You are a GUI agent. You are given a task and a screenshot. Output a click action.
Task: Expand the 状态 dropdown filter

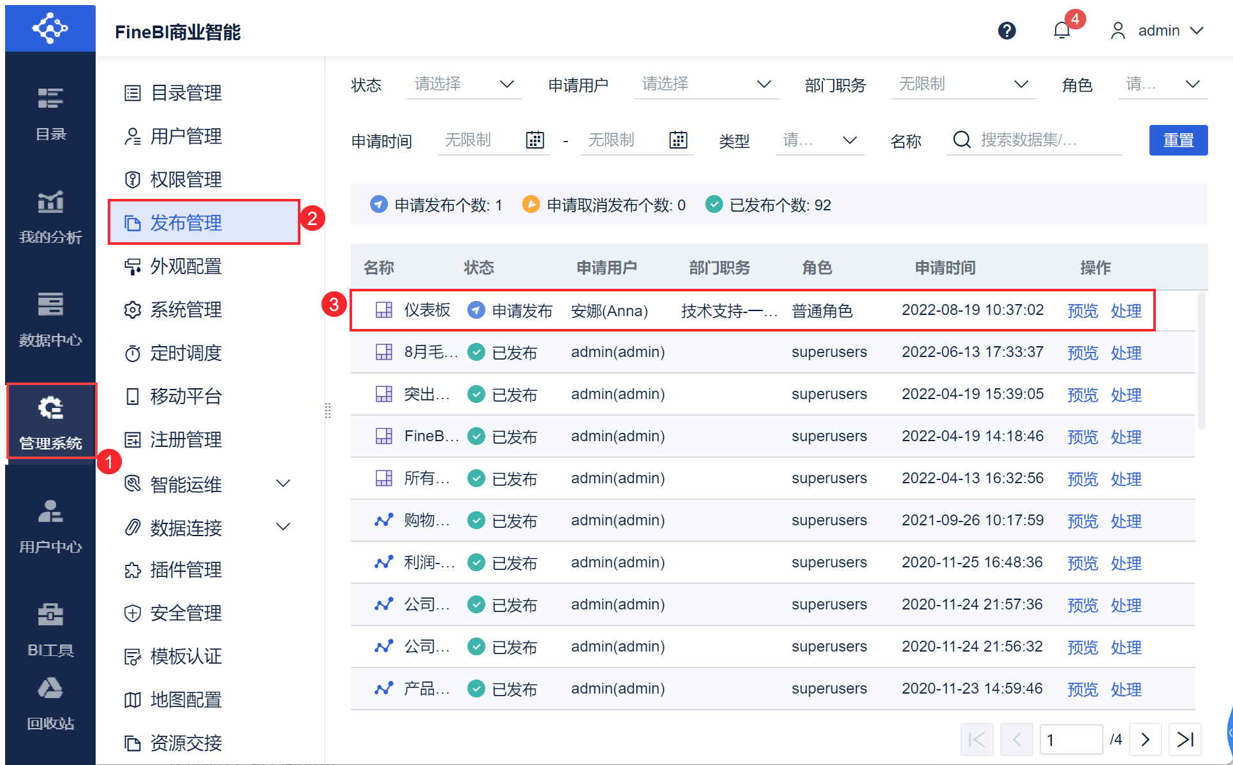tap(464, 84)
